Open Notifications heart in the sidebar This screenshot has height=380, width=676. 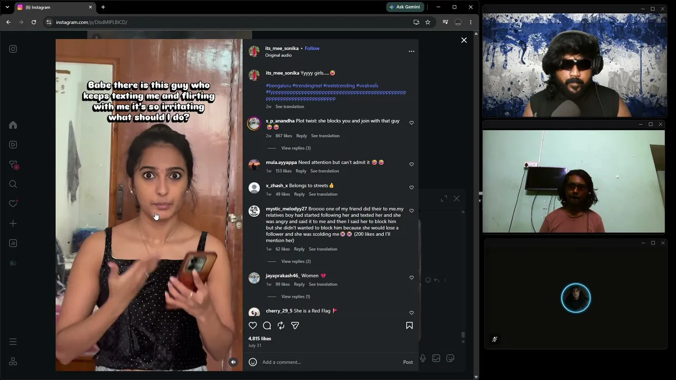point(13,204)
